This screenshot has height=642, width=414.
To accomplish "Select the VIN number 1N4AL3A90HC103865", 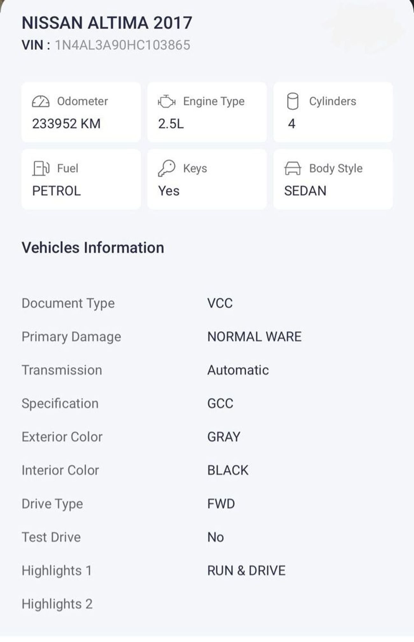I will tap(123, 45).
